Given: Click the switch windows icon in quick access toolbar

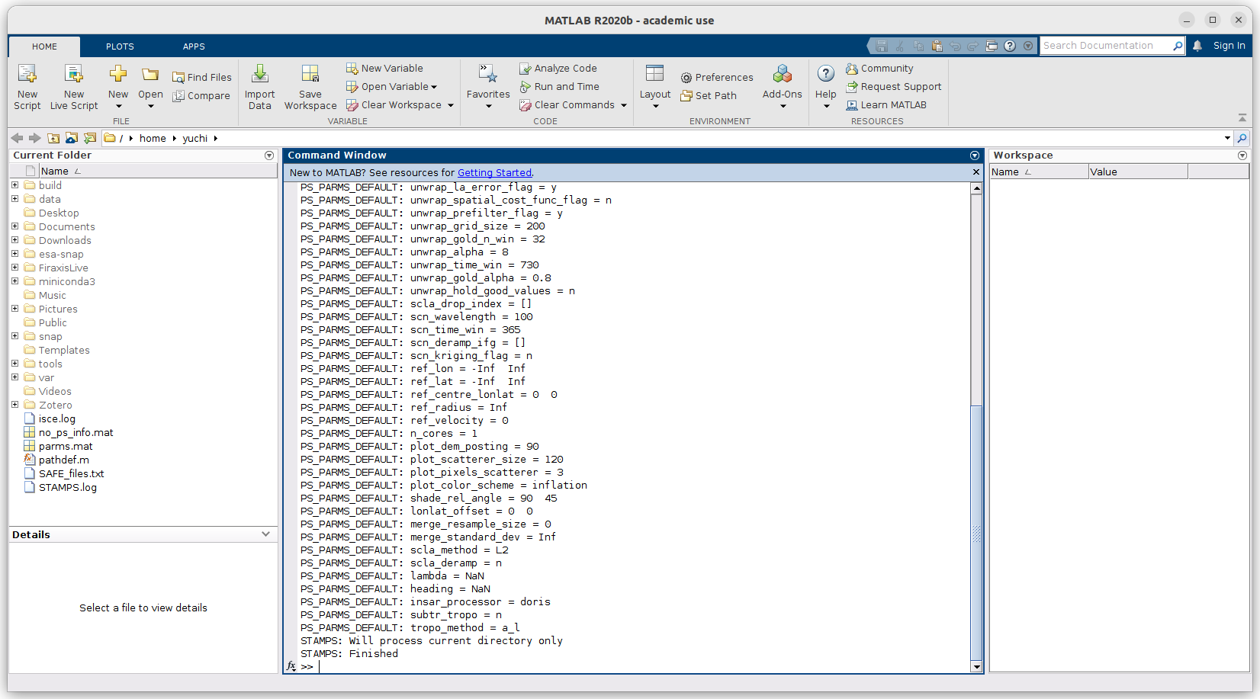Looking at the screenshot, I should (992, 46).
